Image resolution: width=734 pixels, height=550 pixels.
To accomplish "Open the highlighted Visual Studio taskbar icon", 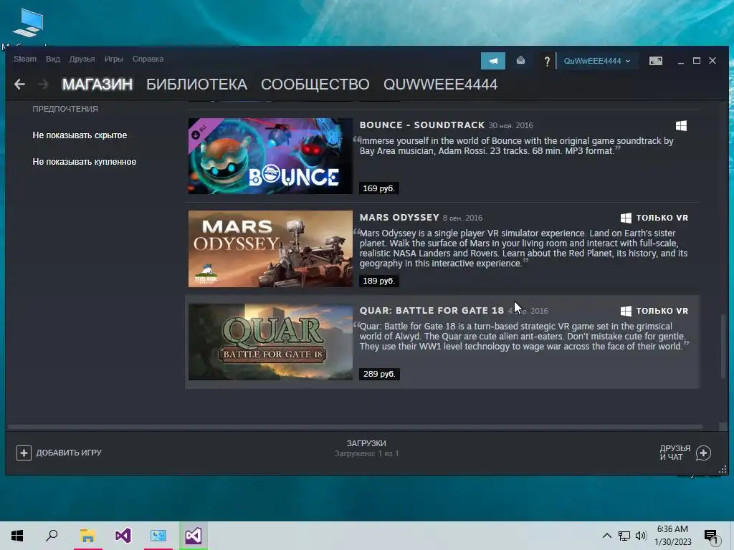I will 194,536.
